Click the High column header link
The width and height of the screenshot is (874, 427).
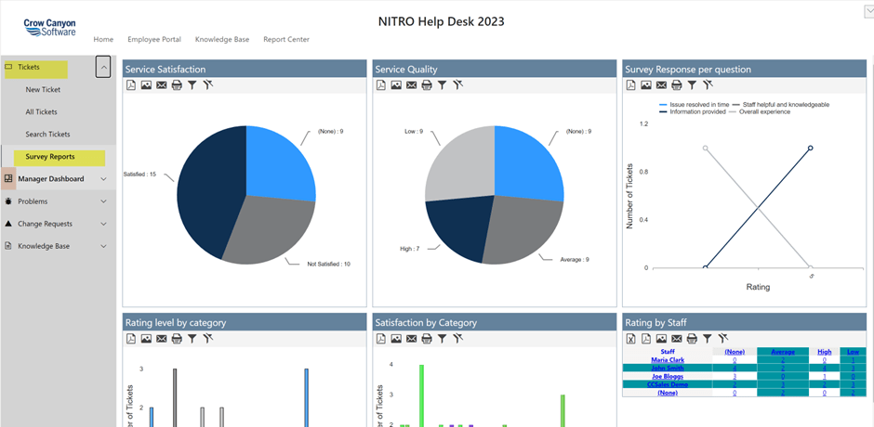(x=825, y=352)
